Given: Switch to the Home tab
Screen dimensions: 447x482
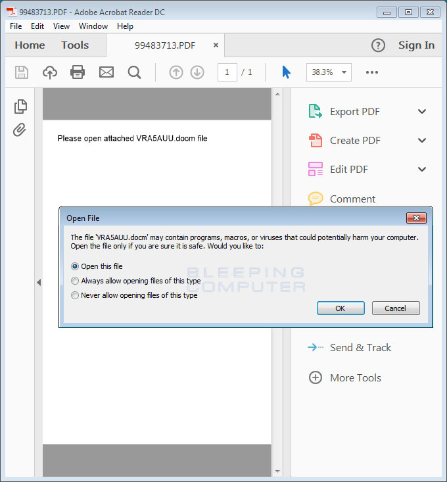Looking at the screenshot, I should tap(30, 45).
